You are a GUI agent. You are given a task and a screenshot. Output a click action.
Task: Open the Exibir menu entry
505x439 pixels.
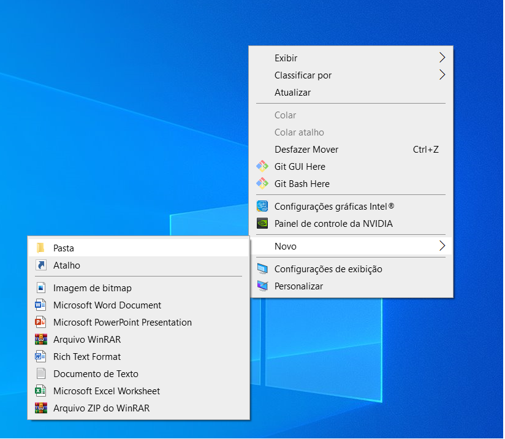pos(351,58)
